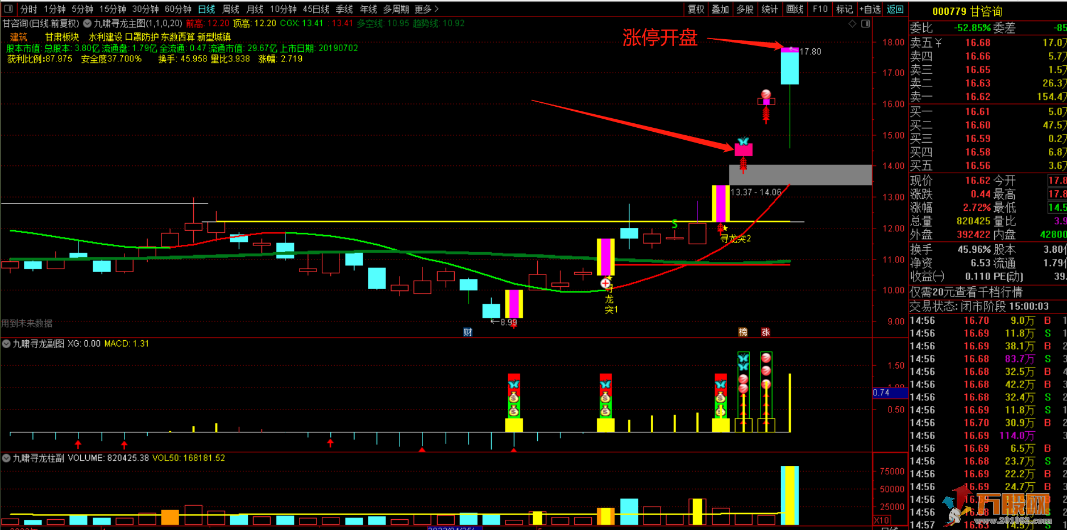Click the 涨 marker on the date axis
The height and width of the screenshot is (530, 1067).
pyautogui.click(x=766, y=332)
